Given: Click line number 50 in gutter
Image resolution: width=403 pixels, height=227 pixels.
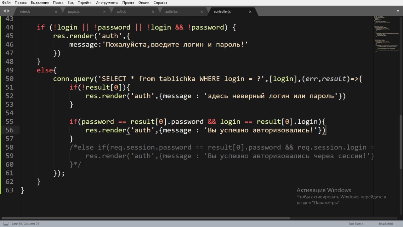Looking at the screenshot, I should pyautogui.click(x=9, y=79).
